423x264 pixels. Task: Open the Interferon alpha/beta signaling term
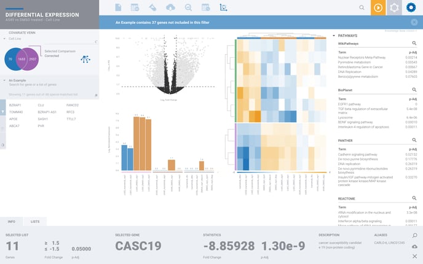point(360,221)
